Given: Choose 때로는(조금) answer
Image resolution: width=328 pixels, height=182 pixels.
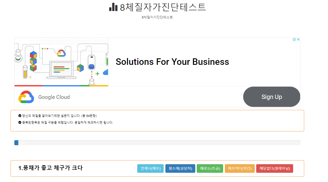Looking at the screenshot, I should click(x=210, y=168).
